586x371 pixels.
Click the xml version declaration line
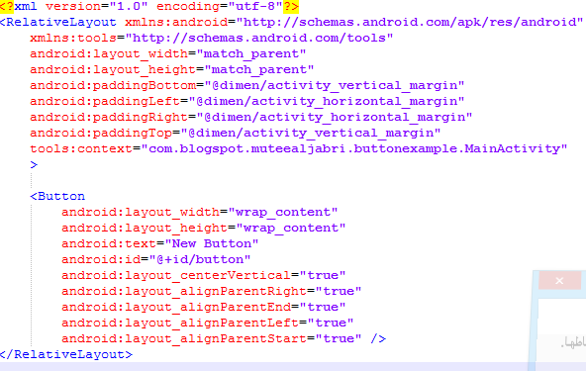pos(149,6)
